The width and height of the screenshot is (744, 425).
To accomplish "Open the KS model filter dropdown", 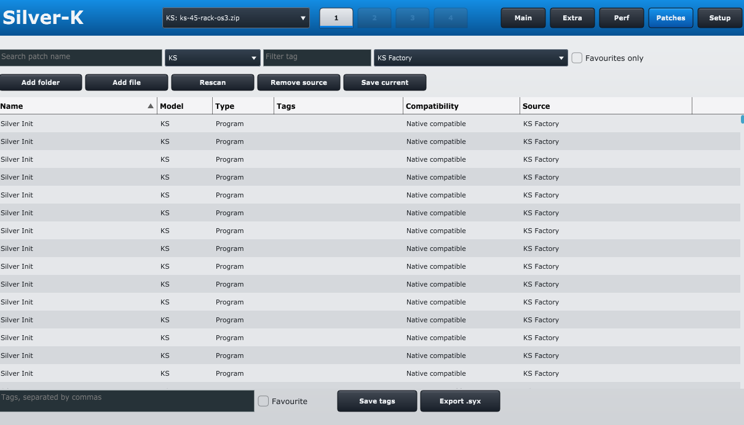I will 213,58.
